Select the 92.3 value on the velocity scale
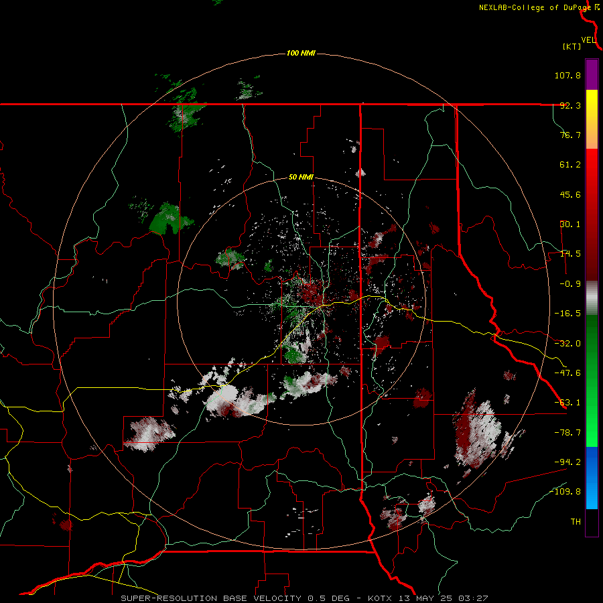 pos(570,105)
